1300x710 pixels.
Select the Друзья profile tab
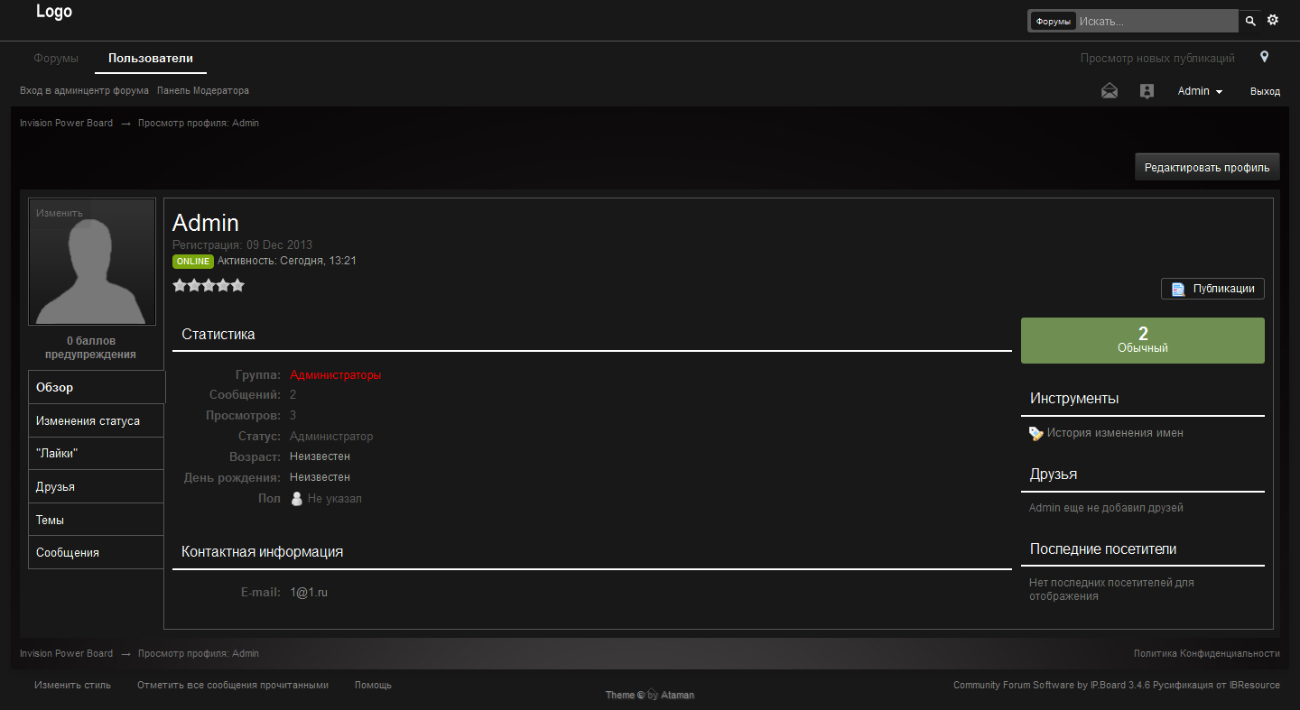(x=55, y=487)
